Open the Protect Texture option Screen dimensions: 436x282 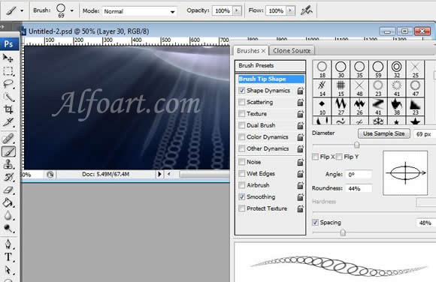click(x=267, y=208)
